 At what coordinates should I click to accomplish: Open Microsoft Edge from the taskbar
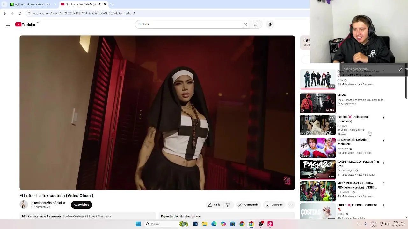coord(214,224)
